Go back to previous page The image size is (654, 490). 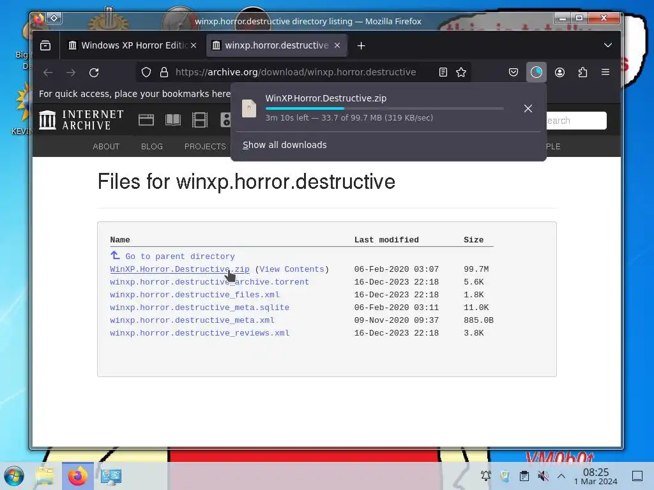[48, 73]
